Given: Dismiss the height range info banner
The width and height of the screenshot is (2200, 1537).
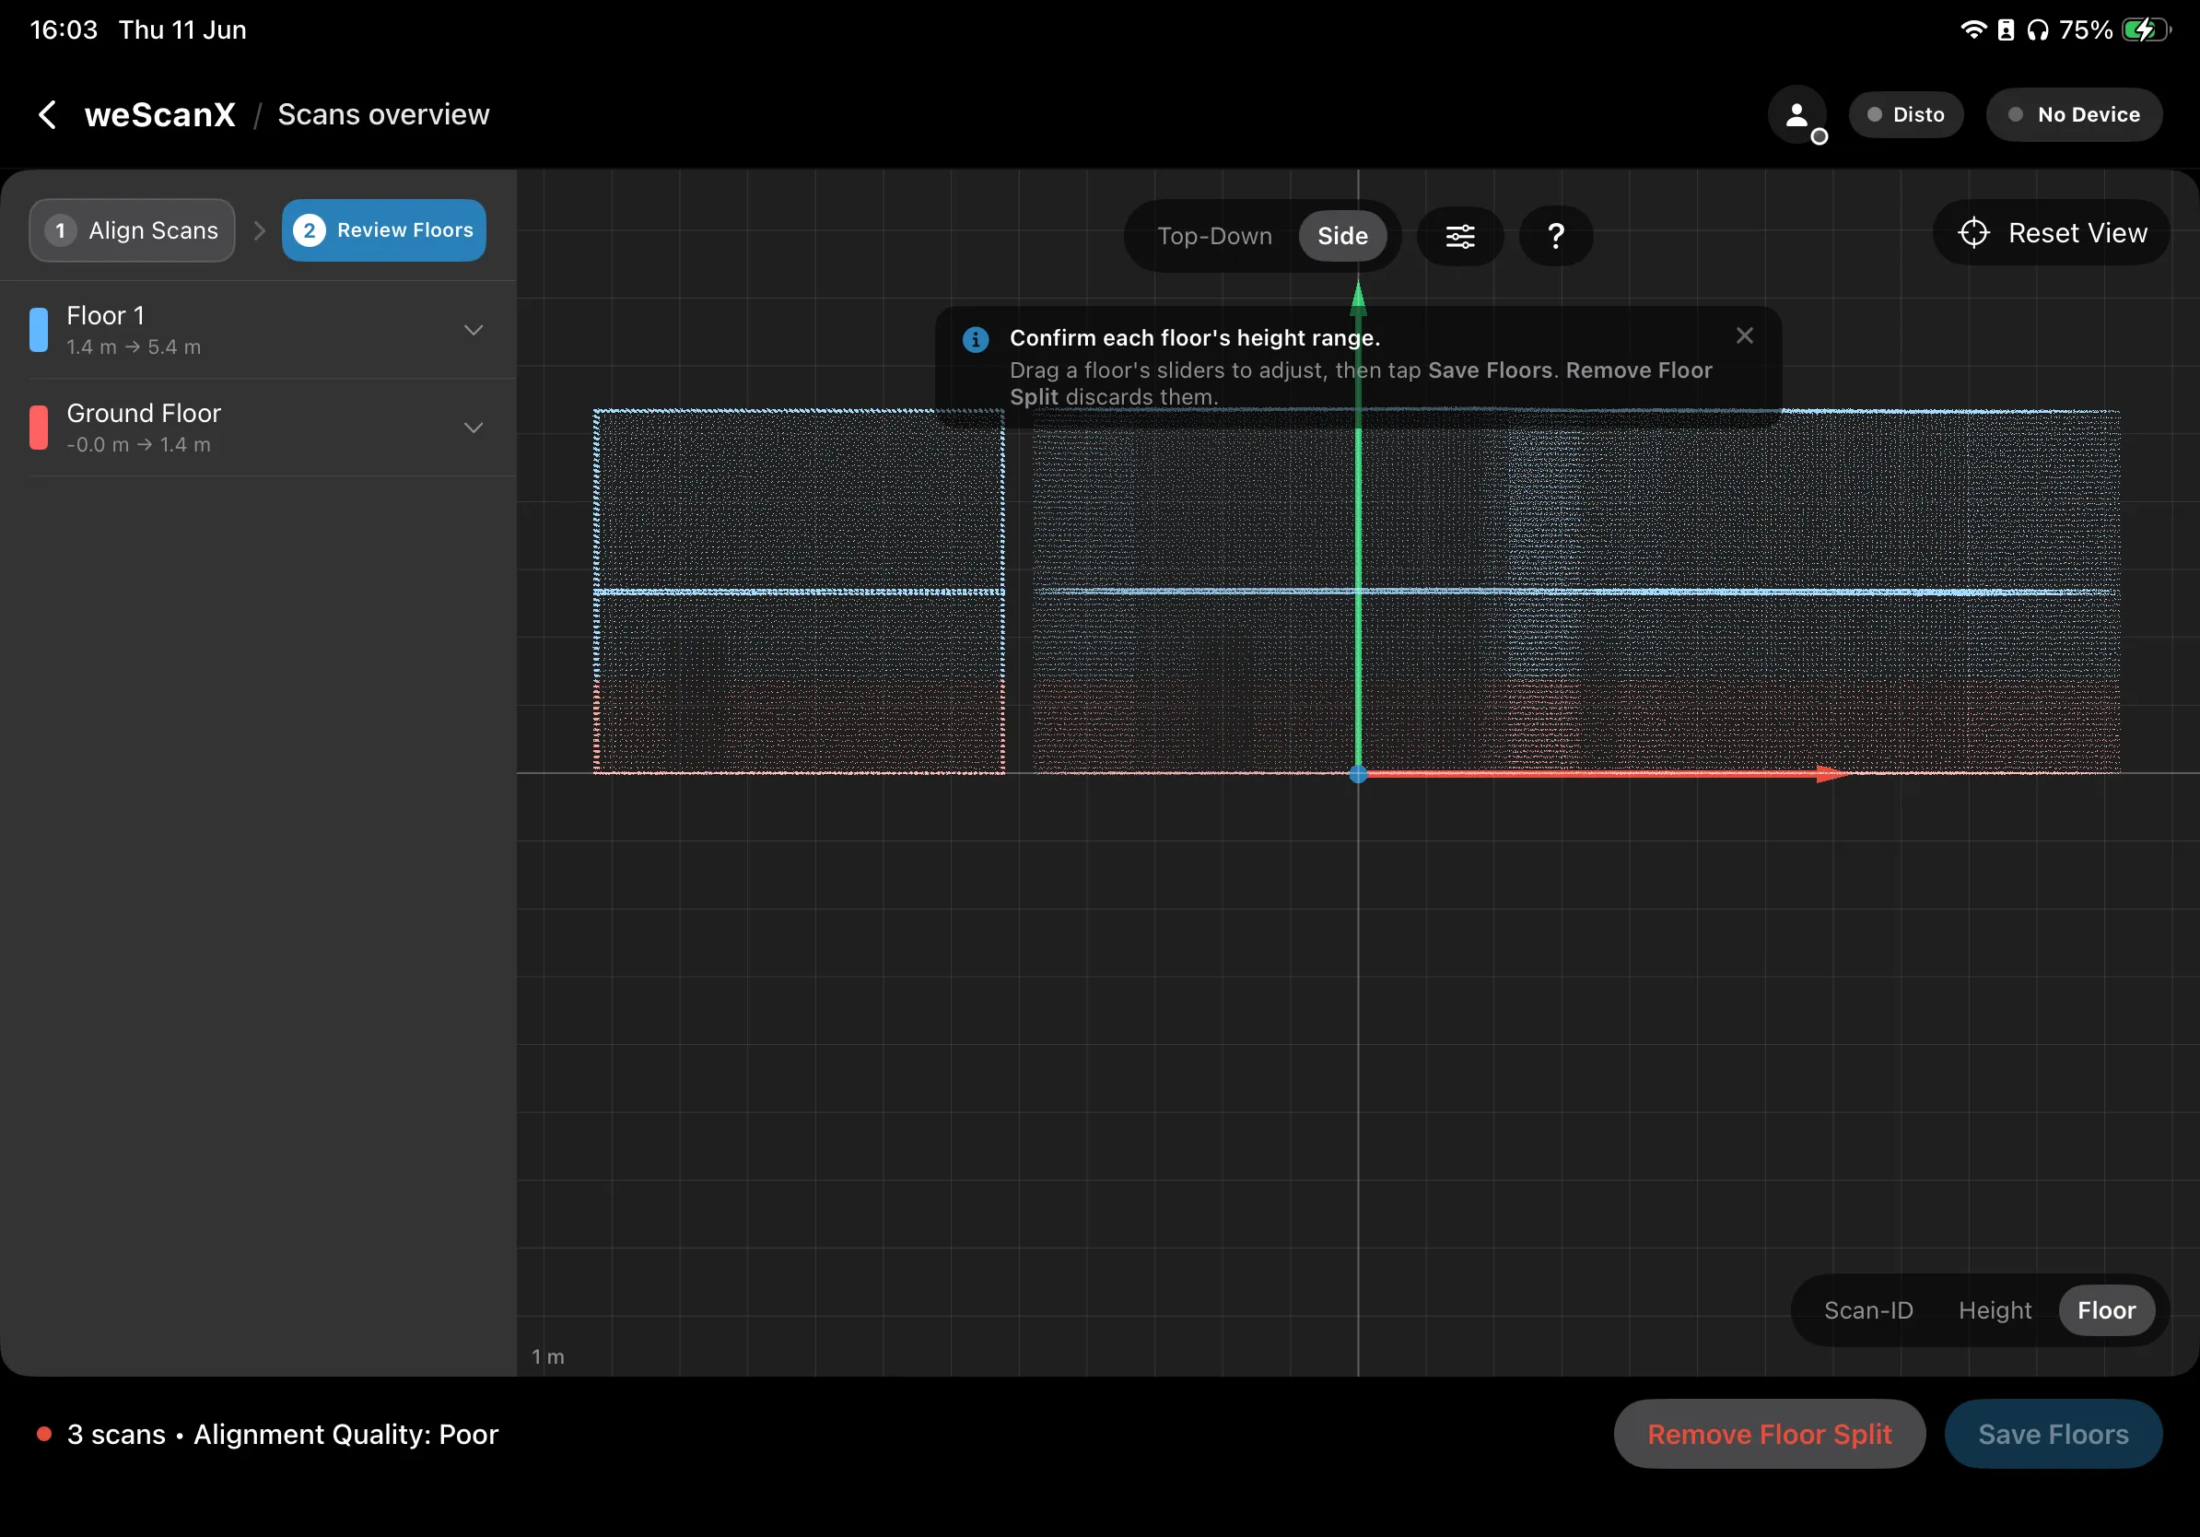Looking at the screenshot, I should pyautogui.click(x=1744, y=335).
